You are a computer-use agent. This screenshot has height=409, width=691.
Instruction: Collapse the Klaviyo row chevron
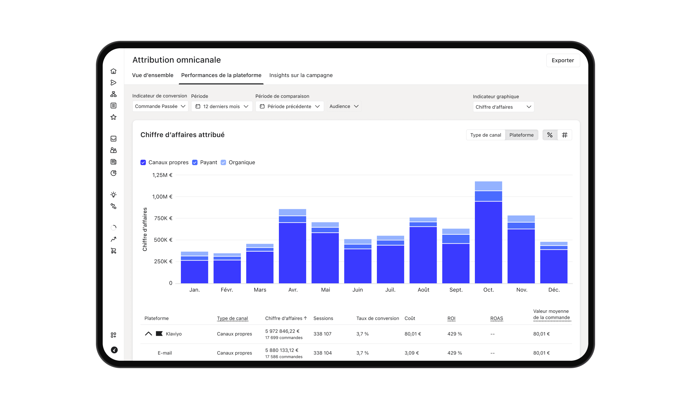point(148,334)
